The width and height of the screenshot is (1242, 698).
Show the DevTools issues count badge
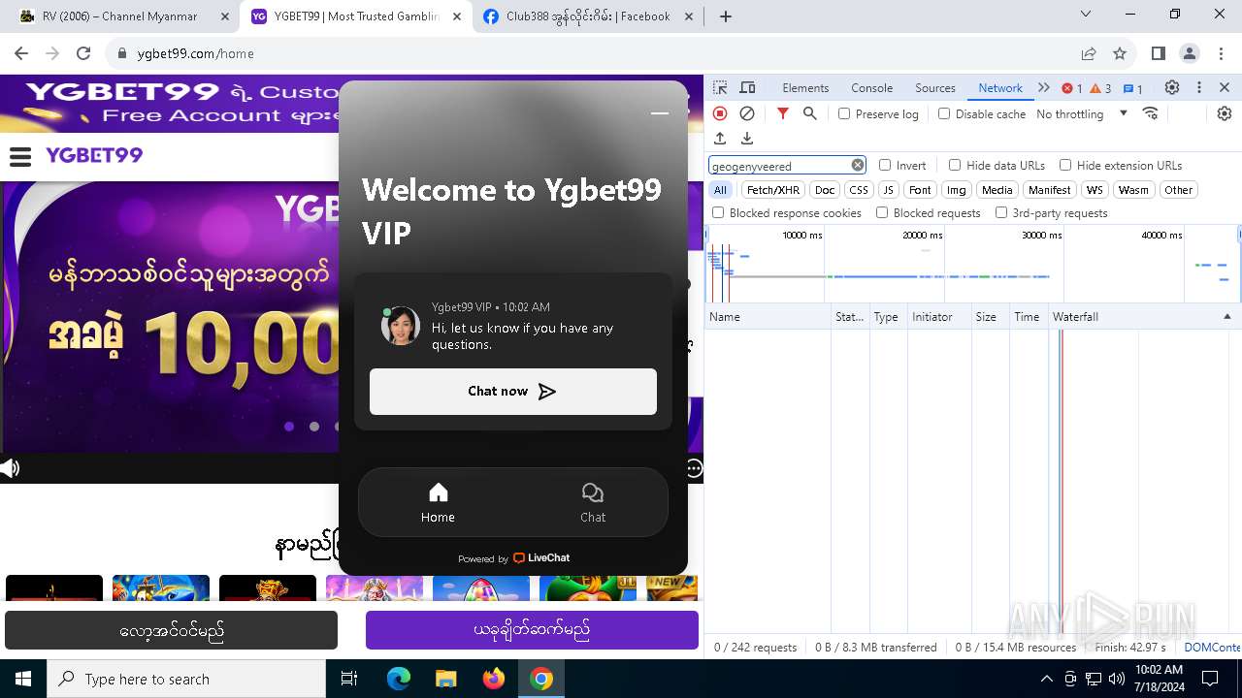coord(1132,88)
